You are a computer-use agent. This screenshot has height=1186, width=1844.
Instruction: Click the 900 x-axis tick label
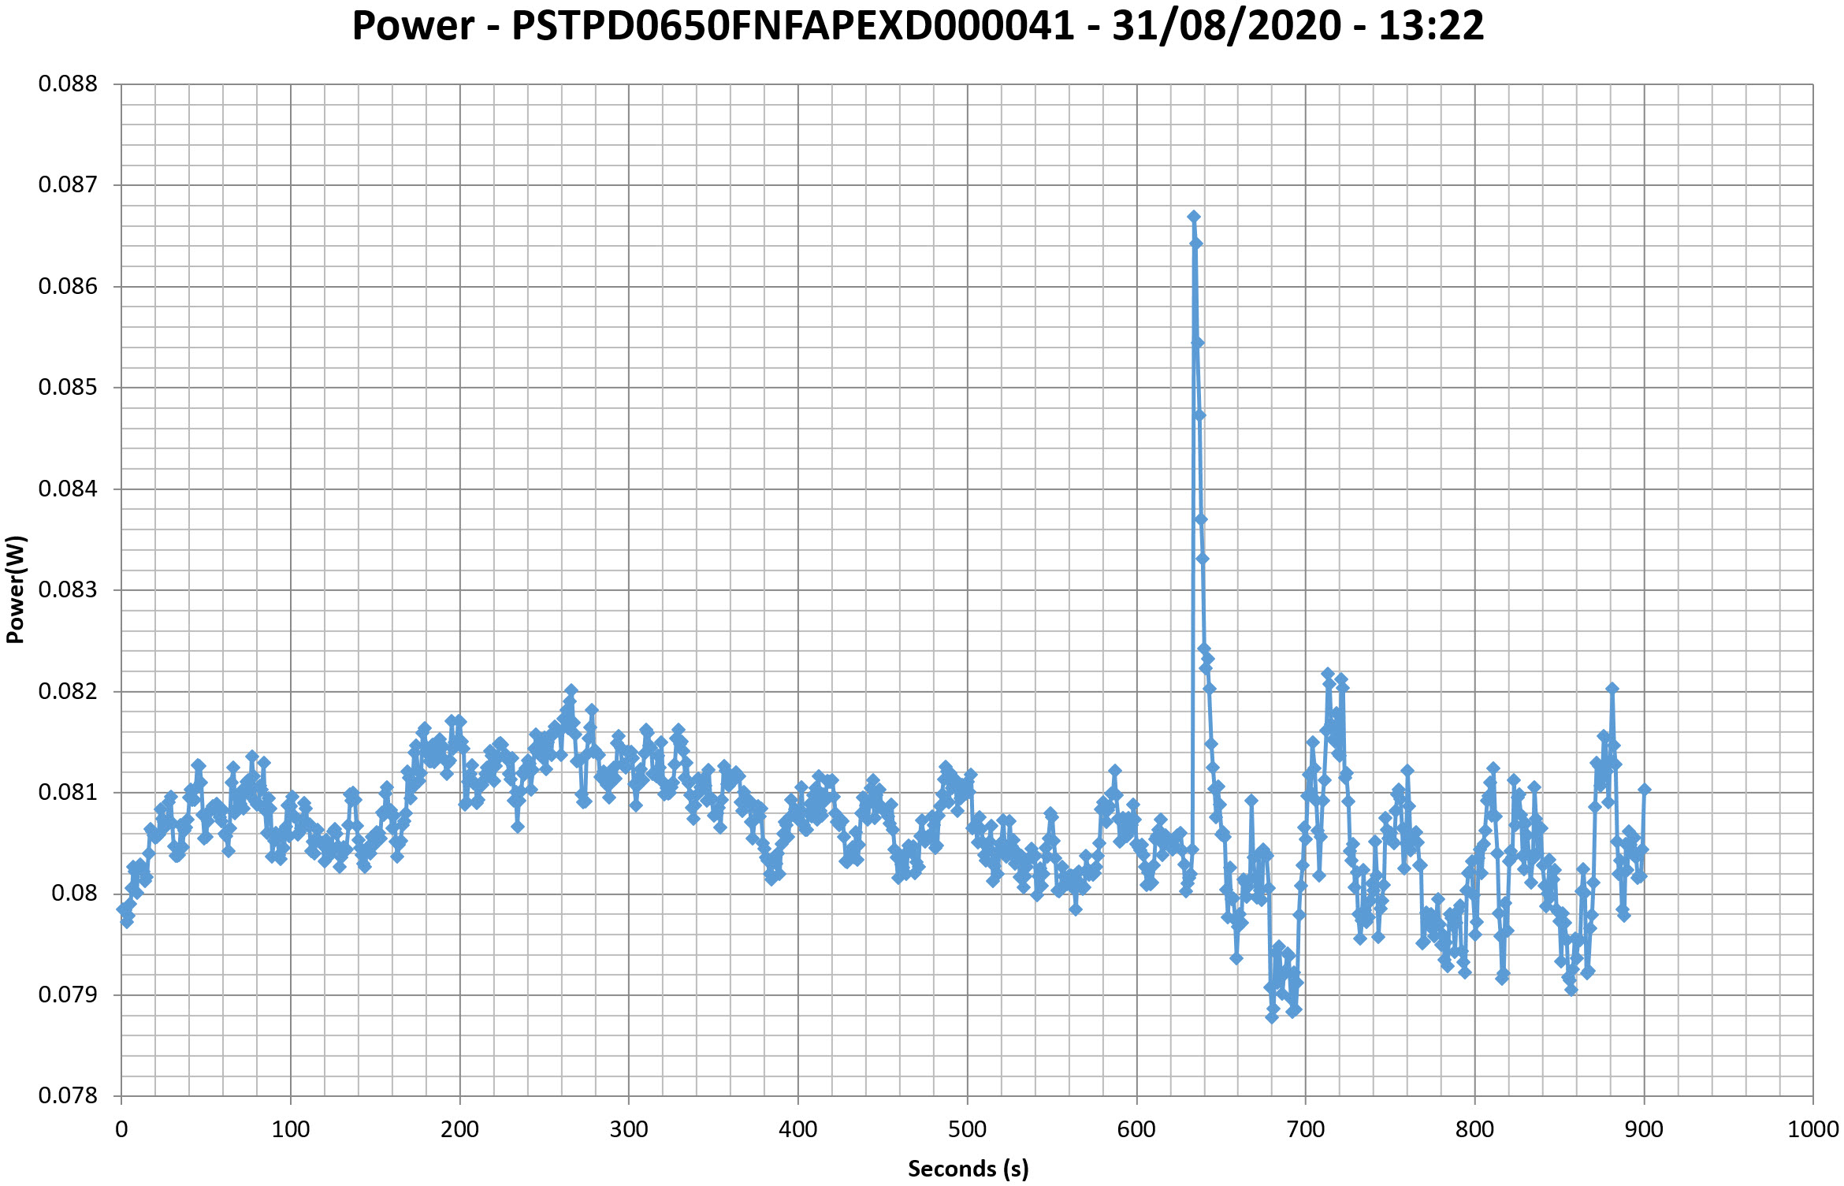click(x=1644, y=1129)
